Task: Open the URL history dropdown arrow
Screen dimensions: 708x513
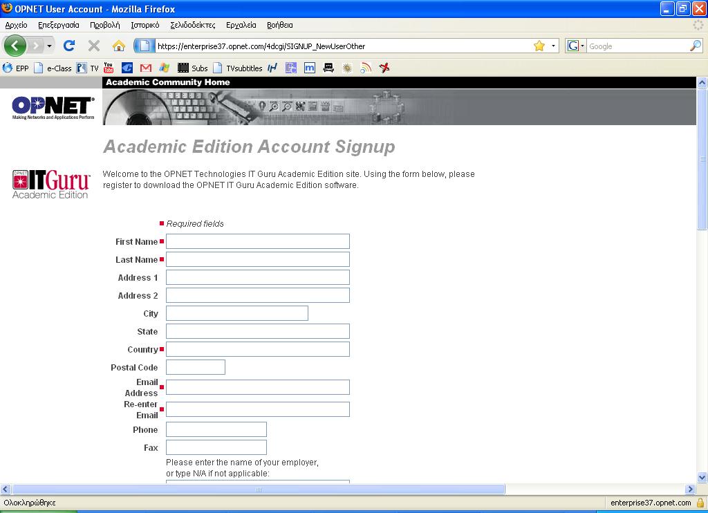Action: point(553,46)
